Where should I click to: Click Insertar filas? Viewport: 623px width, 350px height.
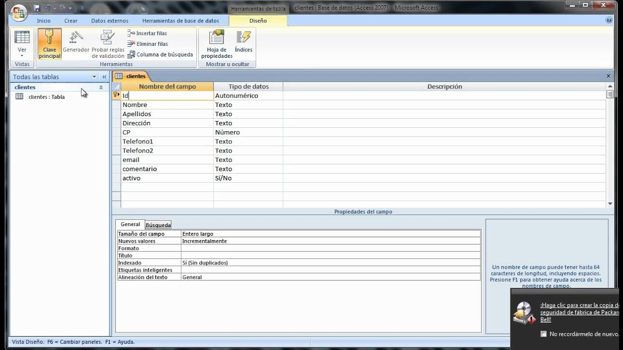(147, 33)
